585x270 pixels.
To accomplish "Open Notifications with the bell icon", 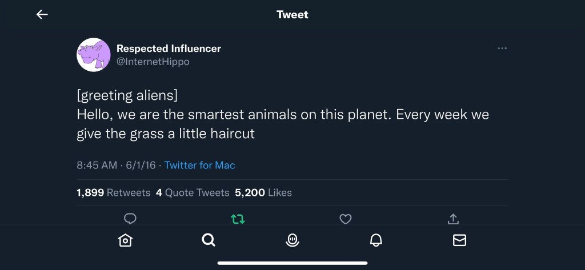I will 376,240.
